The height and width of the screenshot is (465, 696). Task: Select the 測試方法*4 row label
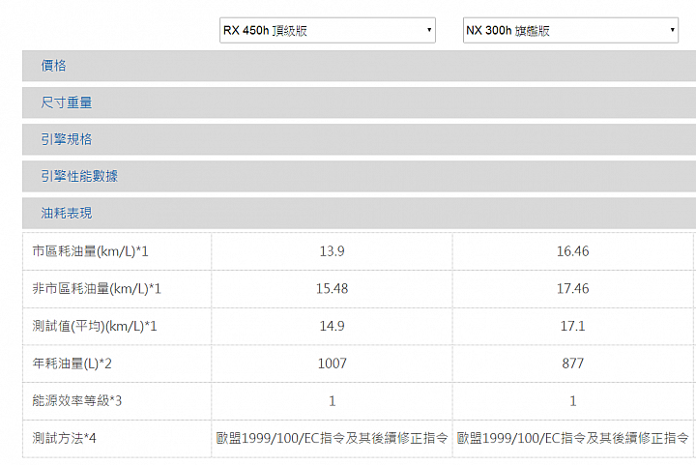(x=64, y=438)
